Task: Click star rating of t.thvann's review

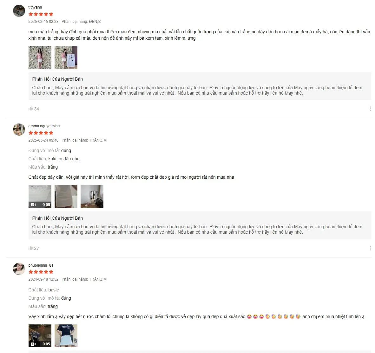Action: (41, 14)
